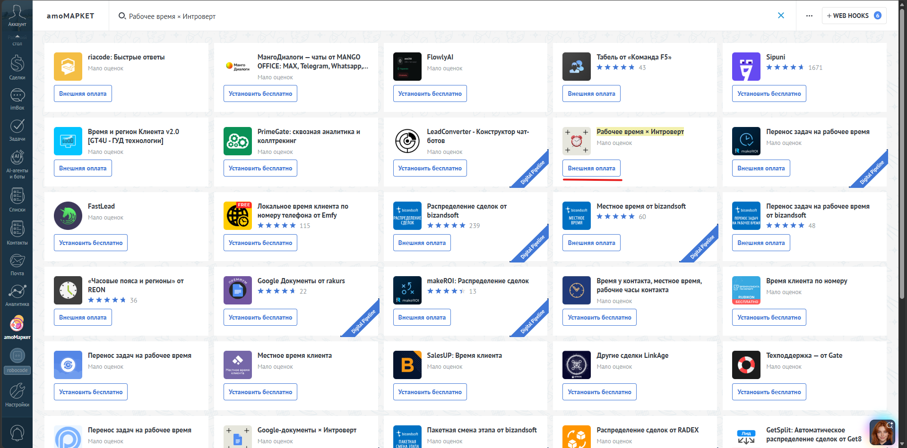
Task: Open Сделки section in sidebar
Action: [17, 68]
